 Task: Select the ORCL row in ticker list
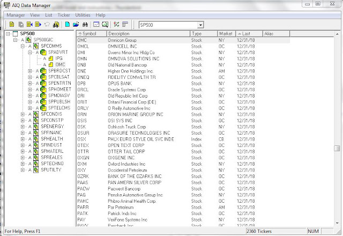point(183,90)
